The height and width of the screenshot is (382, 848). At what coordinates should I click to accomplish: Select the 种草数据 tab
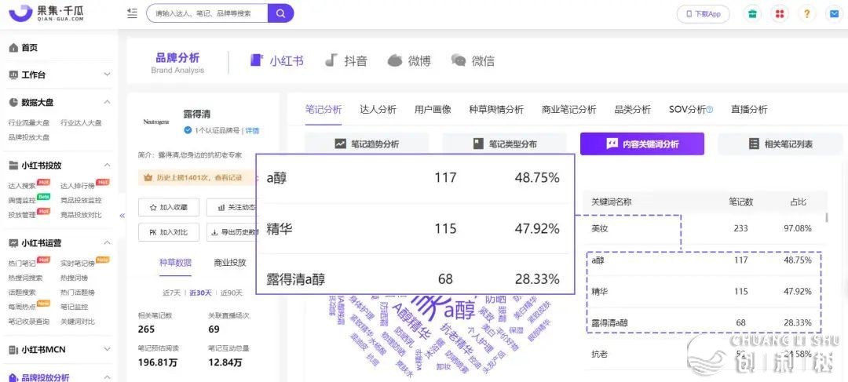[175, 263]
